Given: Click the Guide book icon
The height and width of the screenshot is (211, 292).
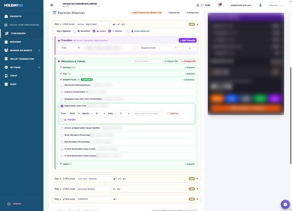Looking at the screenshot, I should click(6, 84).
